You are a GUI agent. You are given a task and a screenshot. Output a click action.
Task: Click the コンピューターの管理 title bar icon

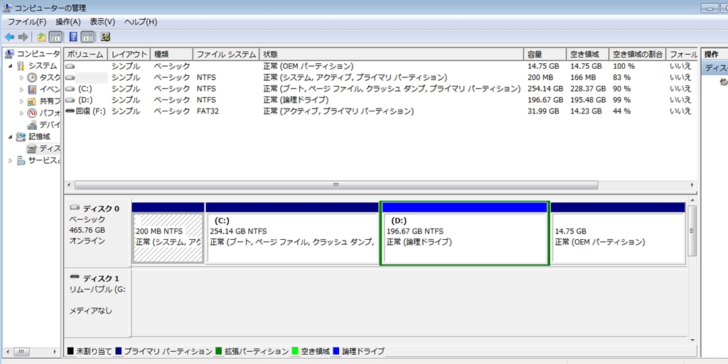click(x=7, y=8)
